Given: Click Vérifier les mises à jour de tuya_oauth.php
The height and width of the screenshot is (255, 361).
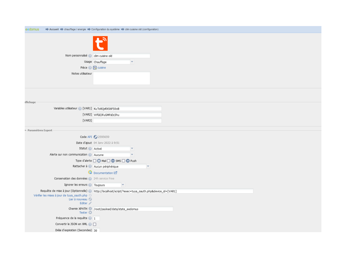Looking at the screenshot, I should point(60,196).
